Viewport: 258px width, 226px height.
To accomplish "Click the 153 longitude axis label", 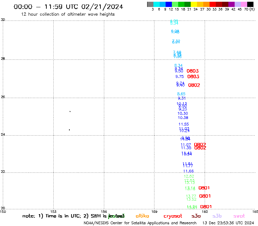I will [x=53, y=211].
